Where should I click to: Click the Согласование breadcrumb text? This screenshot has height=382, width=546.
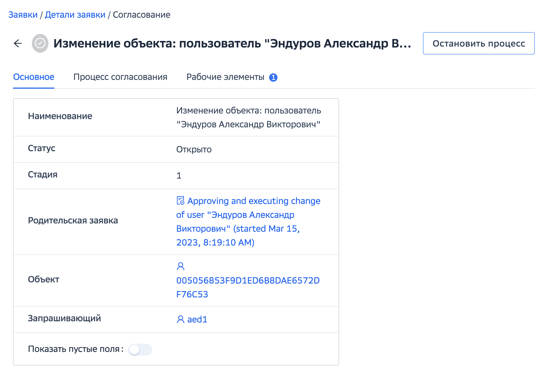(142, 15)
